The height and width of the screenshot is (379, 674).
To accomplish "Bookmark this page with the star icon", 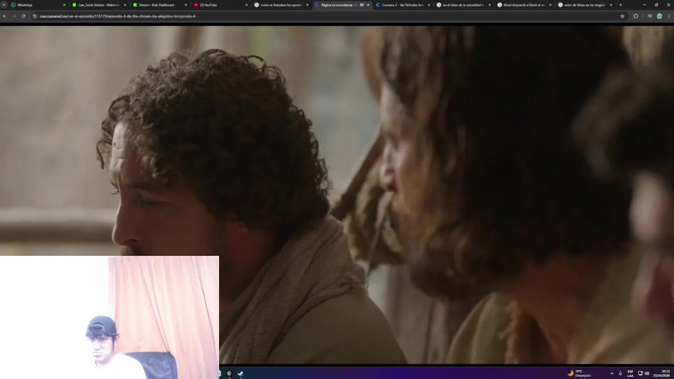I will pos(622,16).
